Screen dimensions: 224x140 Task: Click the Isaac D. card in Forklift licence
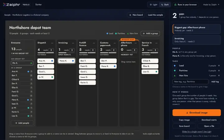[x=87, y=77]
